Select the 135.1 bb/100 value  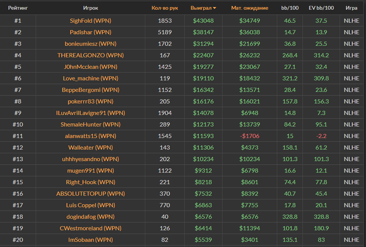pos(290,240)
